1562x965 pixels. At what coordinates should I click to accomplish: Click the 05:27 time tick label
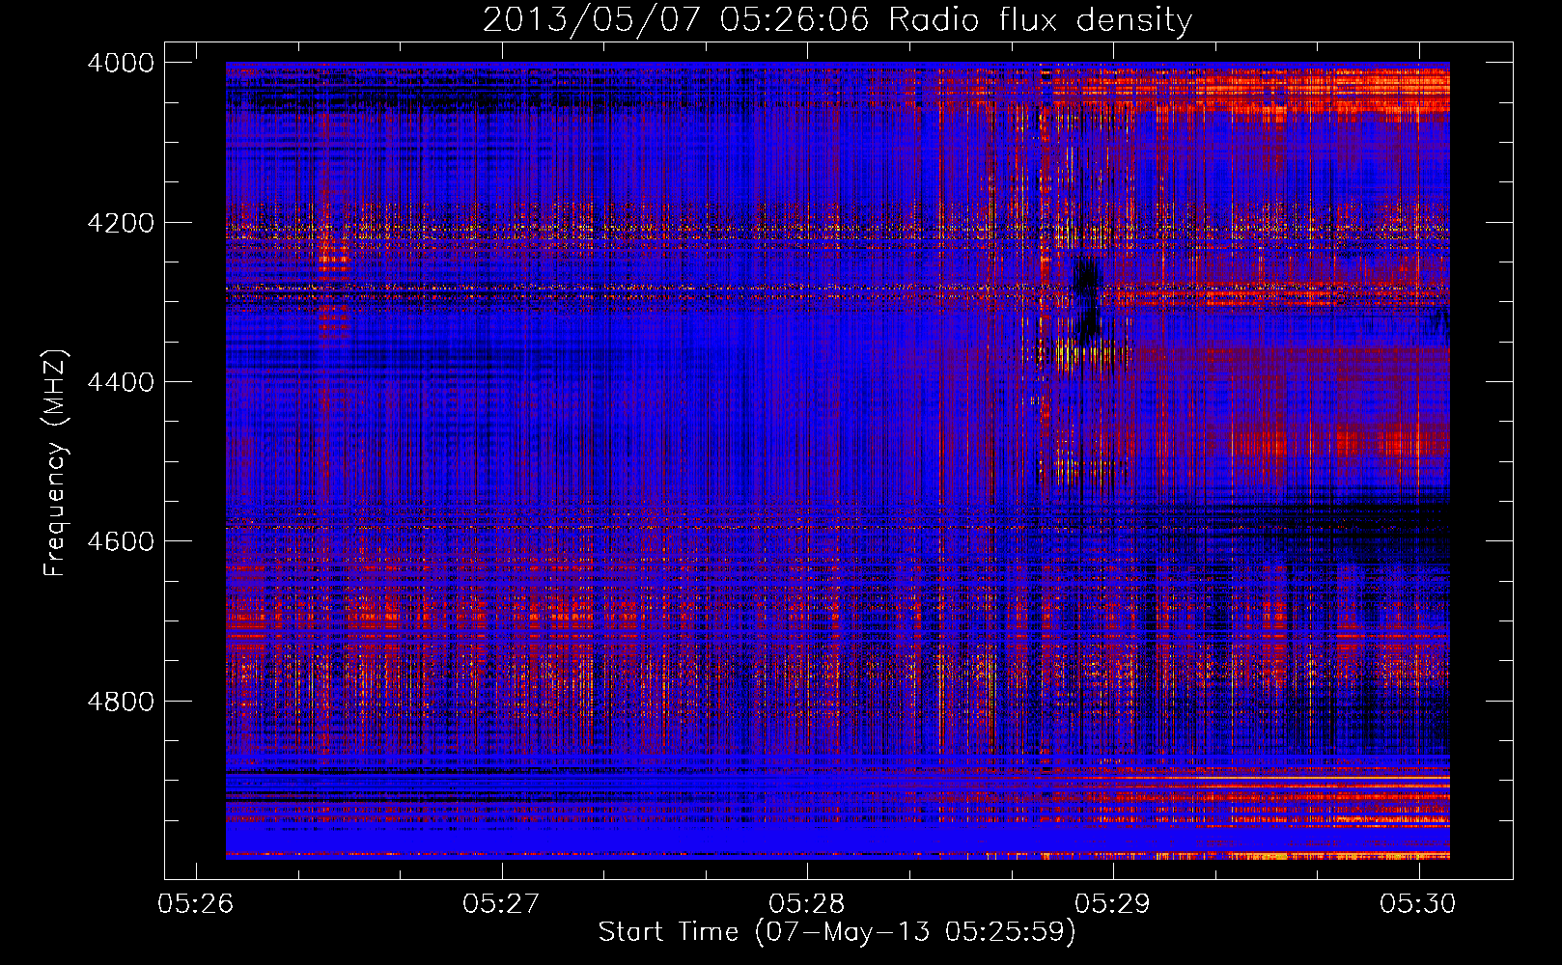coord(501,903)
